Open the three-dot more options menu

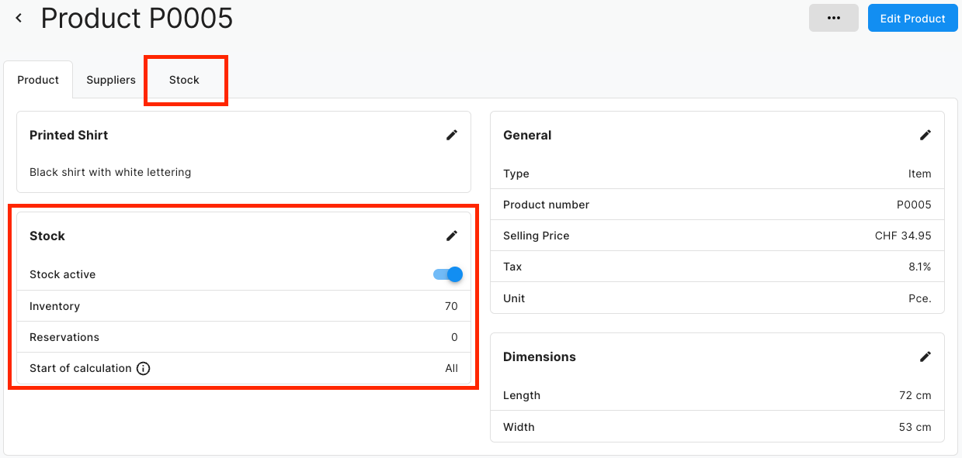tap(833, 18)
